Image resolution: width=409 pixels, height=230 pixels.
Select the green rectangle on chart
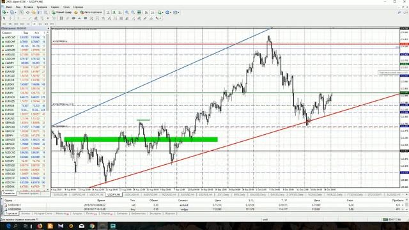click(x=141, y=139)
